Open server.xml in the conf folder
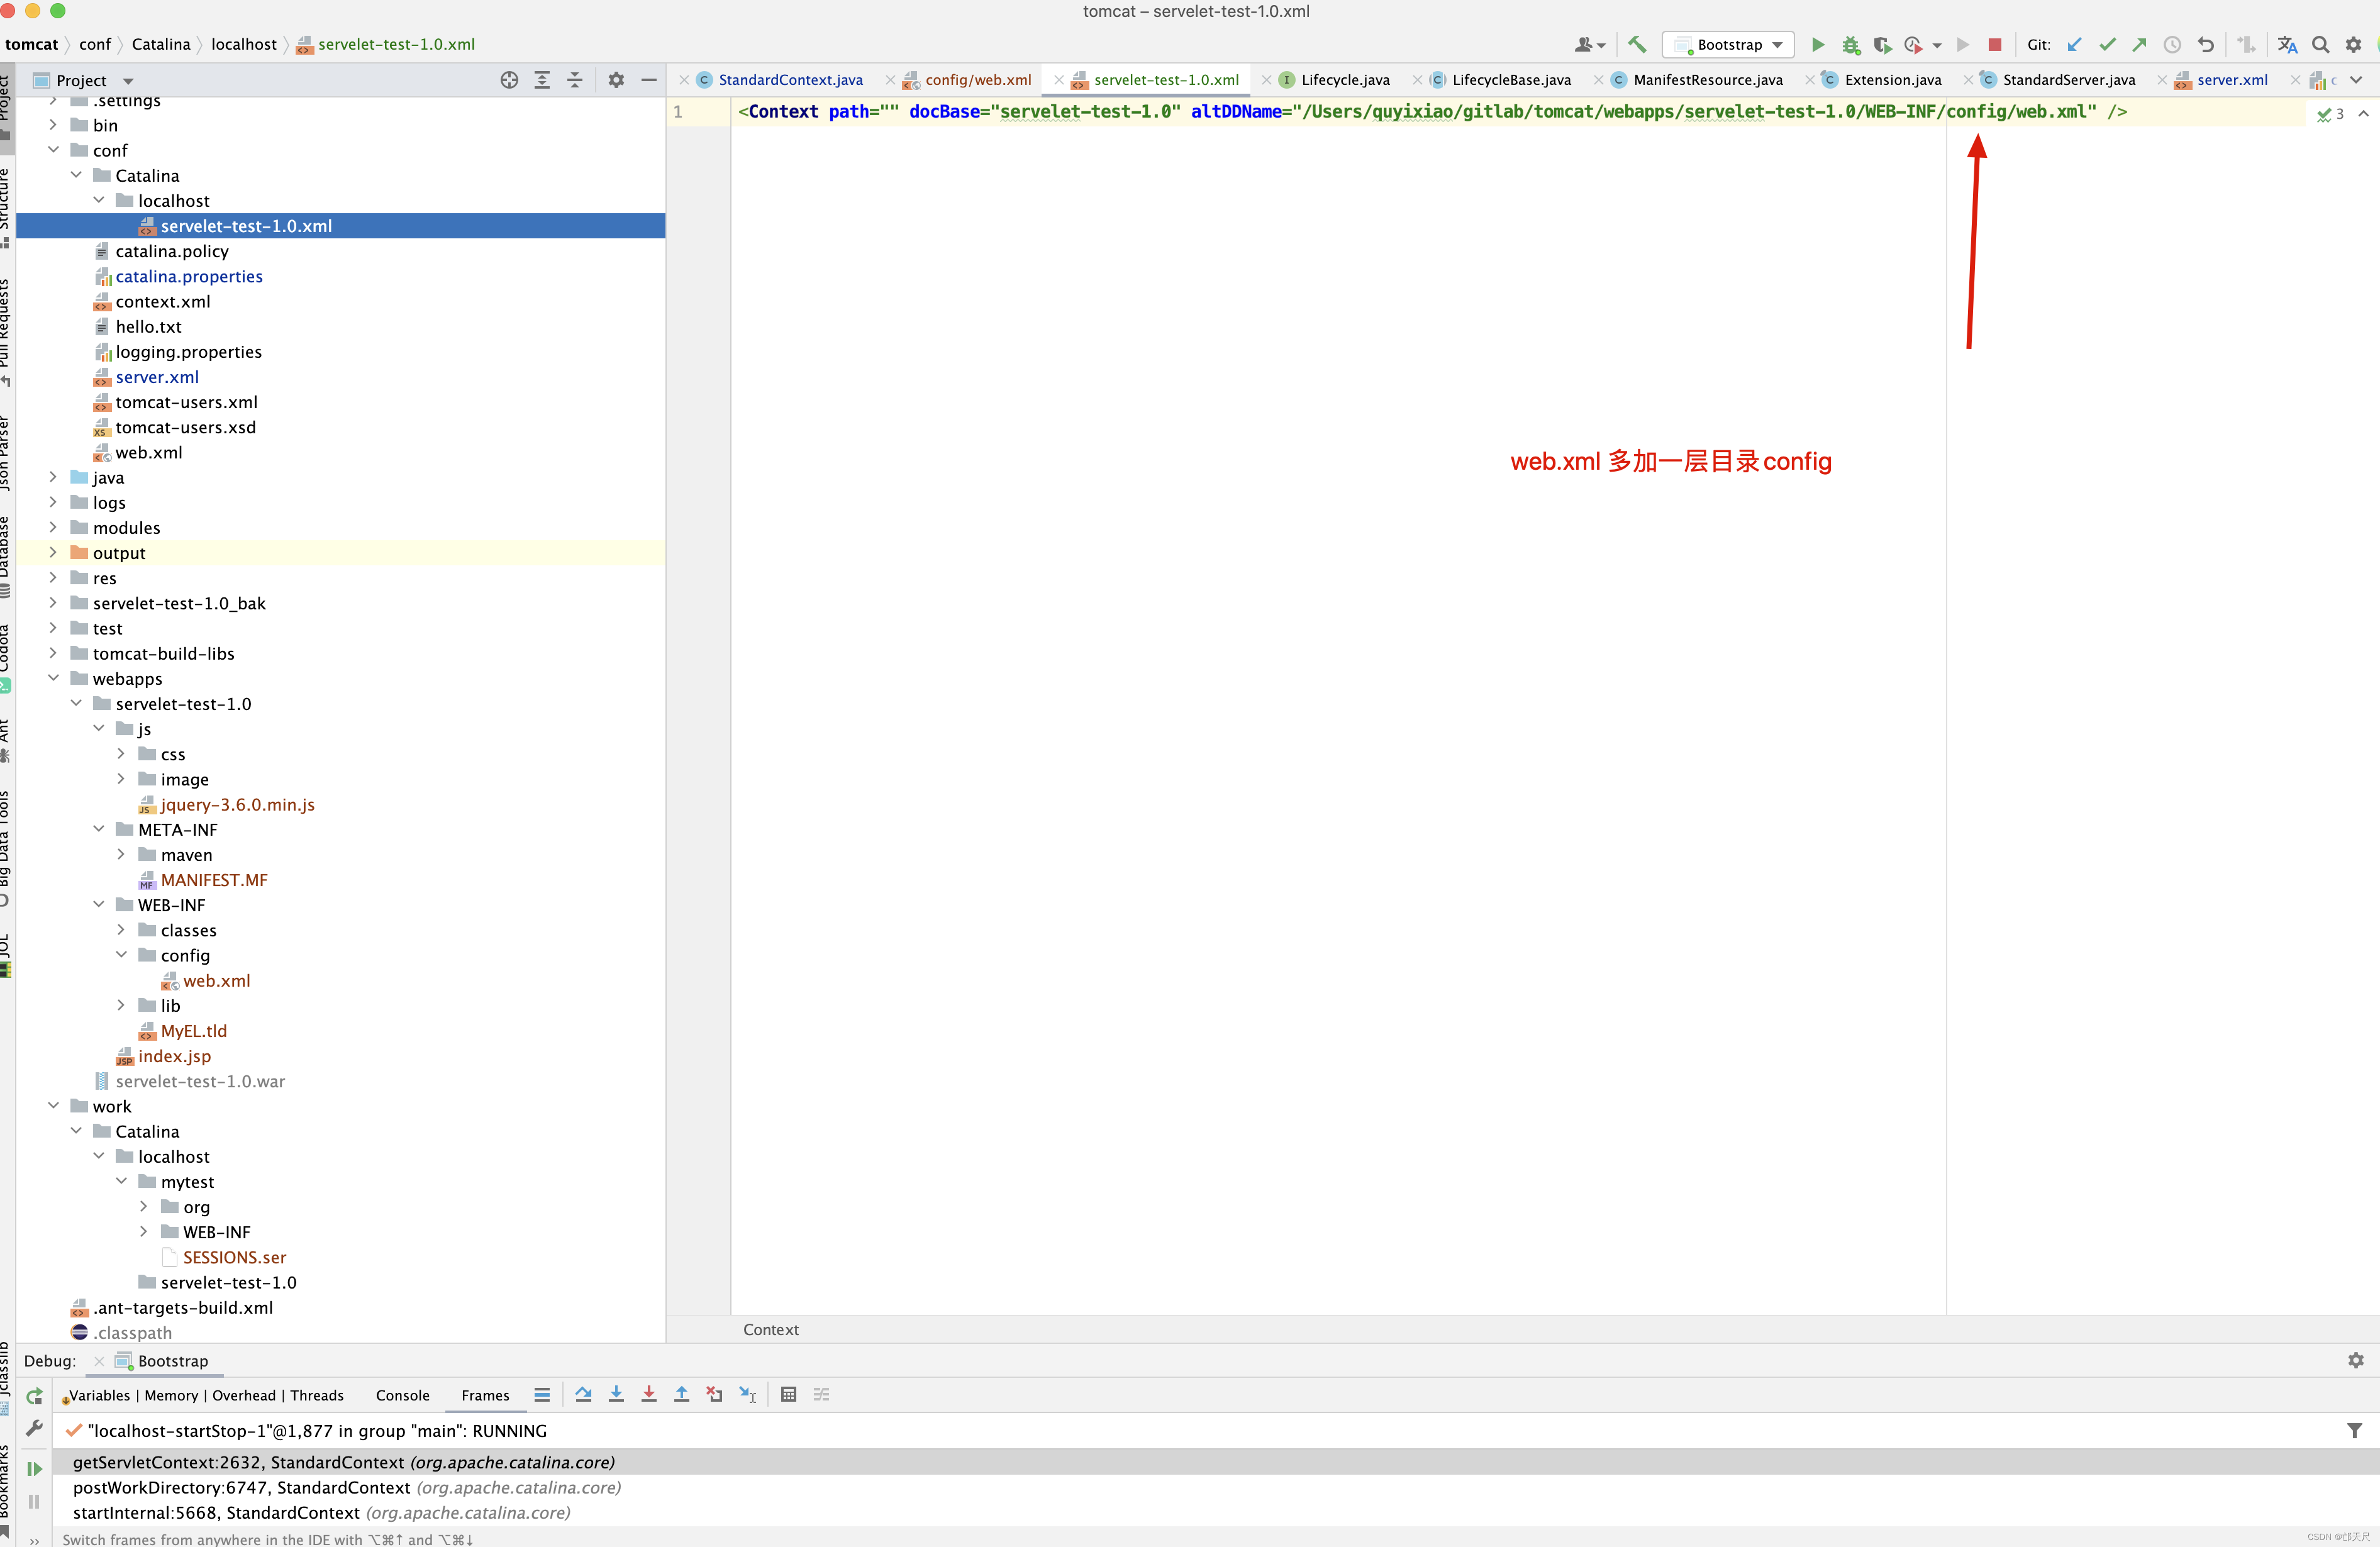Image resolution: width=2380 pixels, height=1547 pixels. coord(157,377)
